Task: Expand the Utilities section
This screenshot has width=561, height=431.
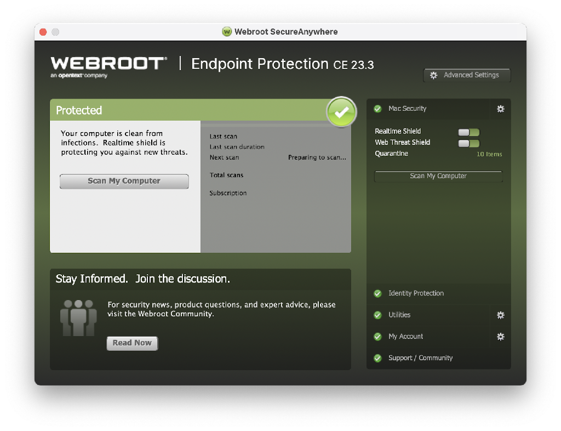Action: (428, 315)
